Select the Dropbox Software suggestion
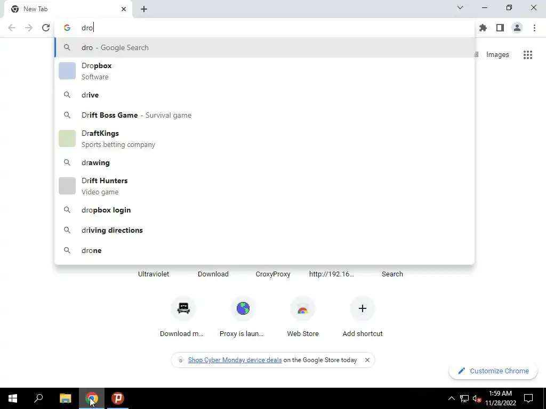Screen dimensions: 546x409 click(x=264, y=71)
